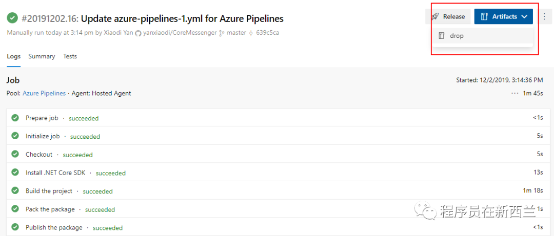
Task: Switch to the Summary tab
Action: [x=42, y=56]
